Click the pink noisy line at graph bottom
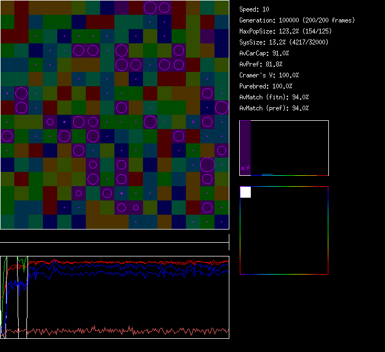385x352 pixels. point(110,331)
